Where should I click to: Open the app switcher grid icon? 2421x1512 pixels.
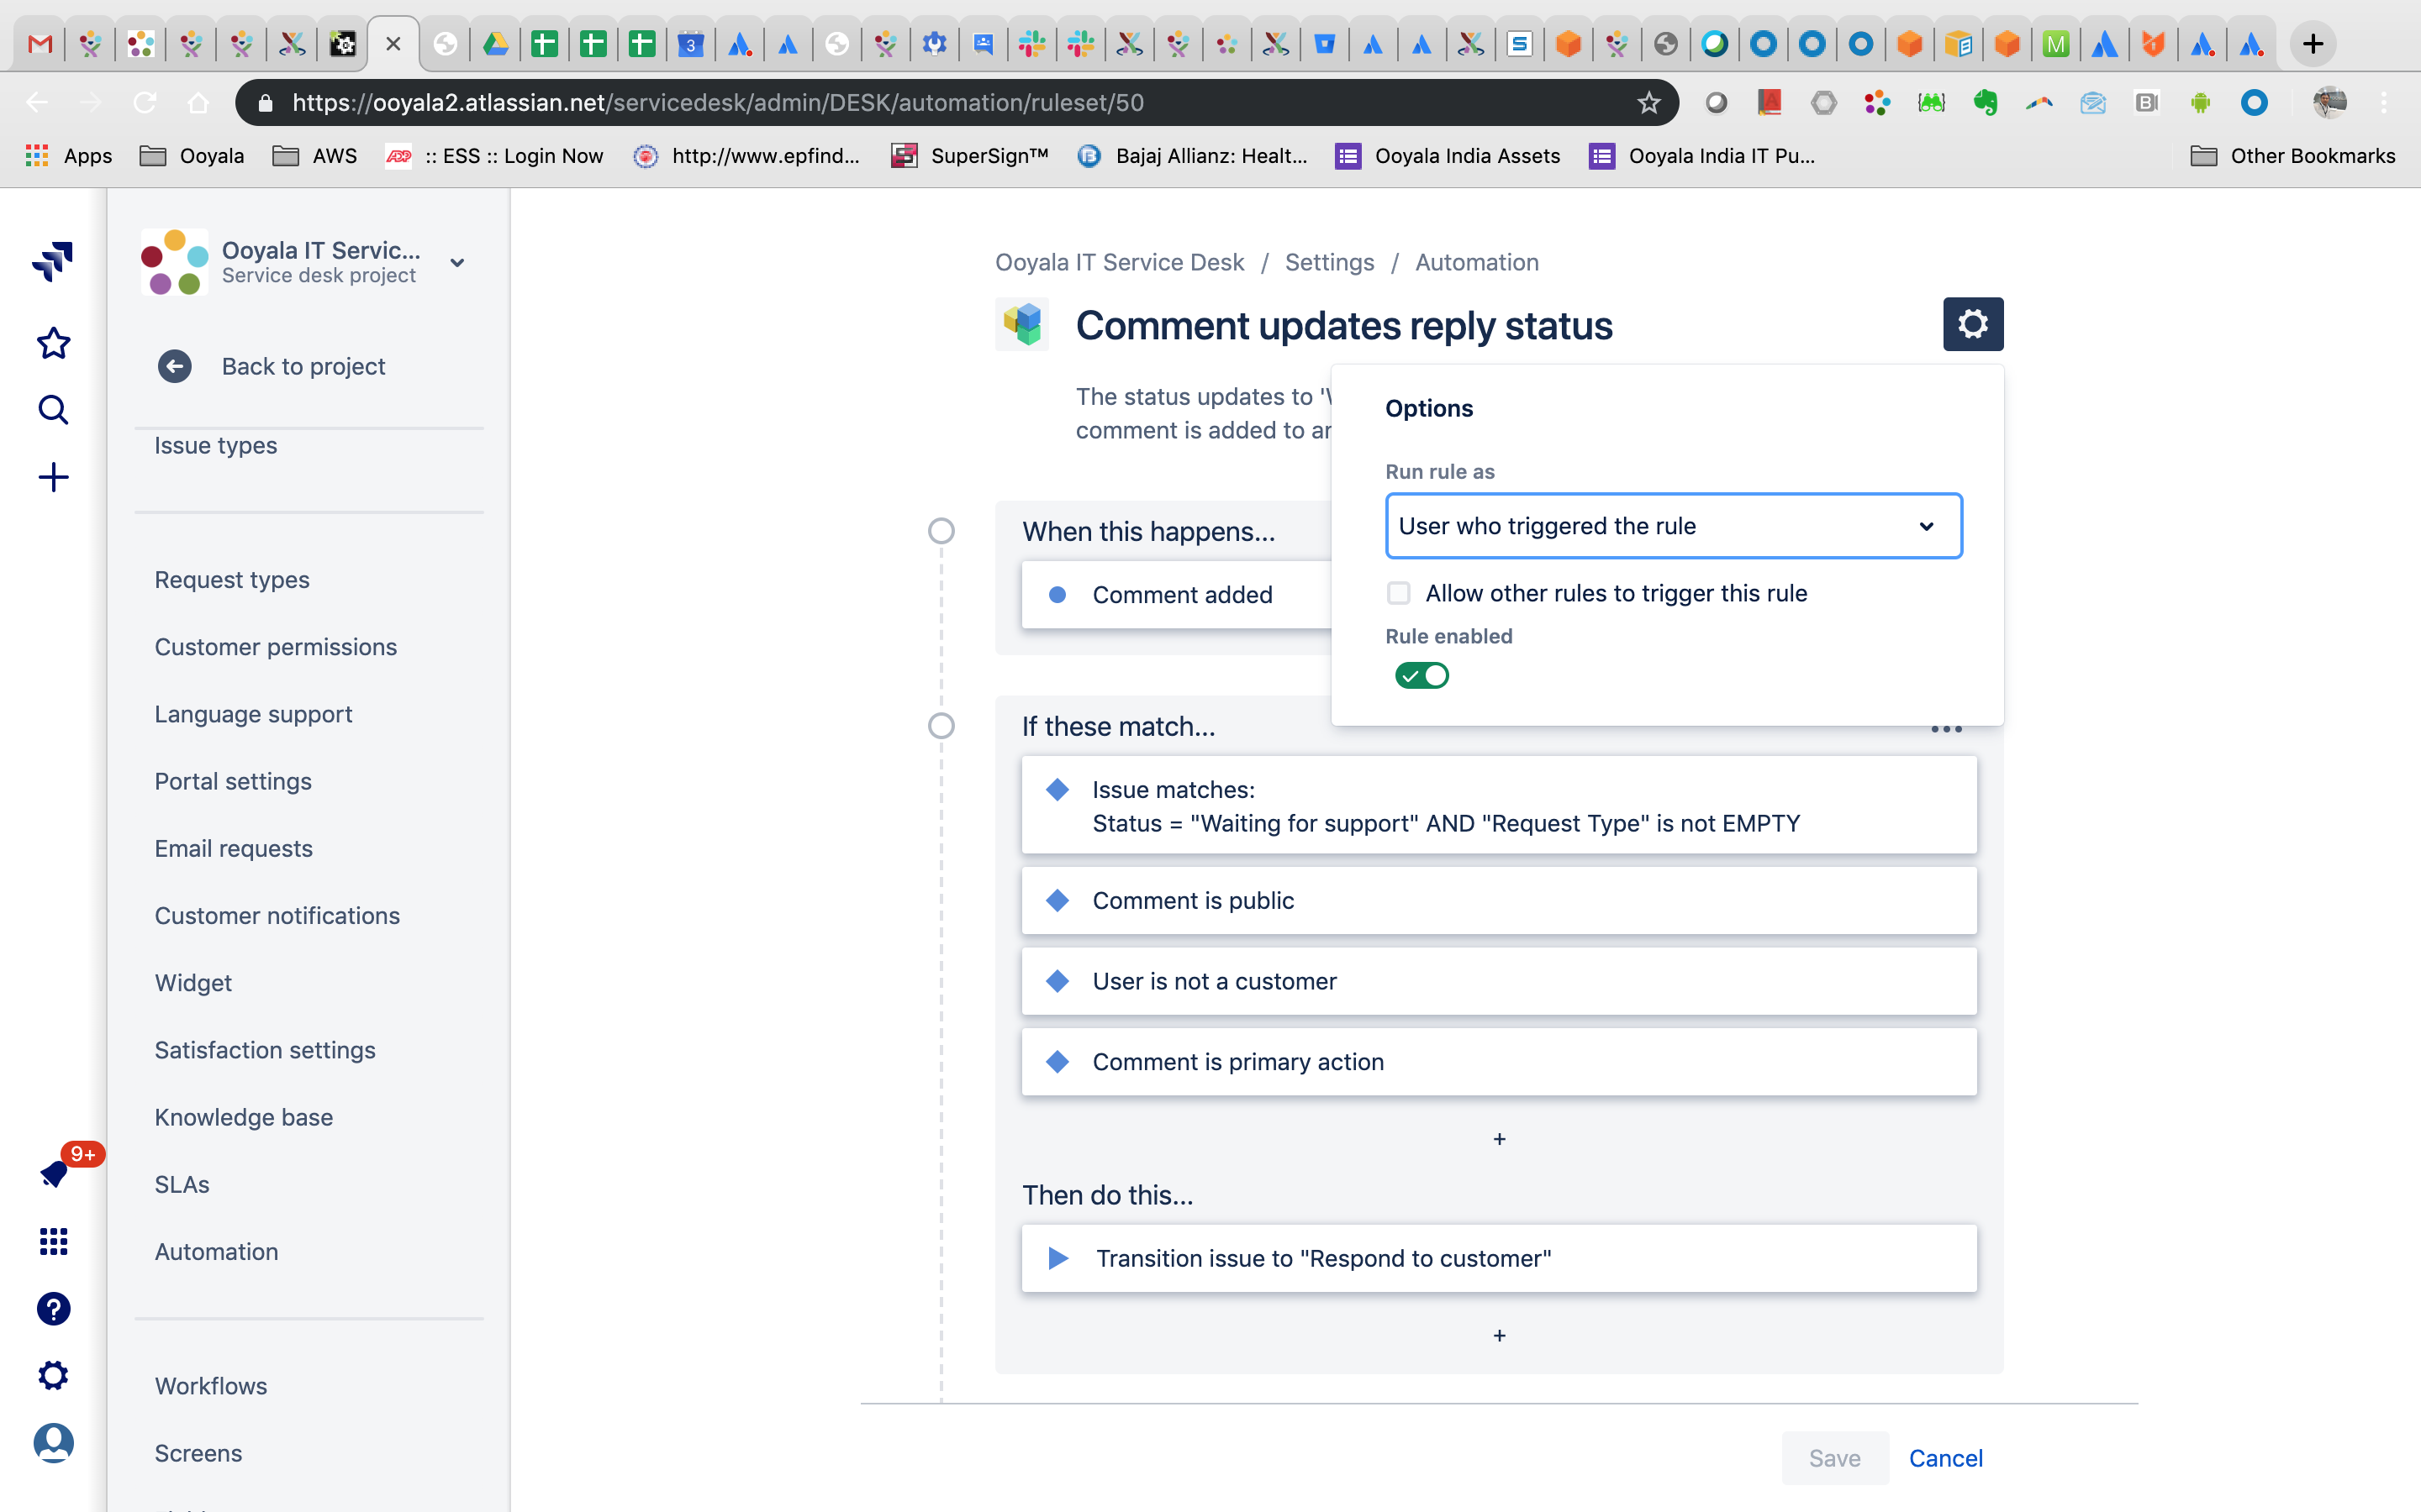pyautogui.click(x=53, y=1241)
